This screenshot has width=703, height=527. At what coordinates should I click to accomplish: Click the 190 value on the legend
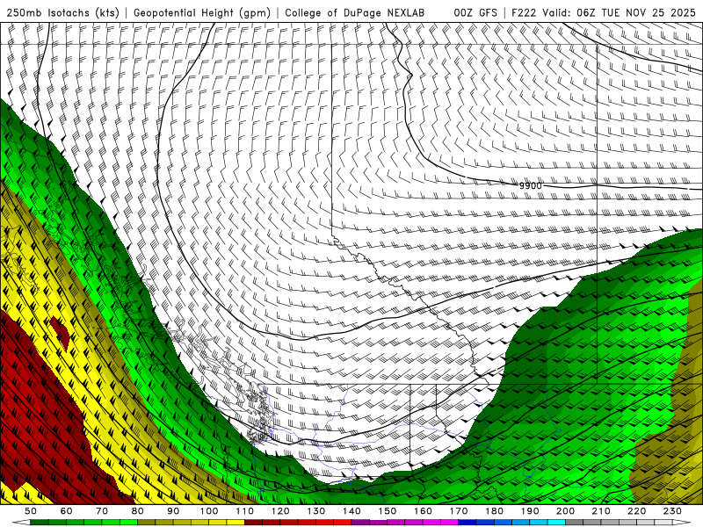coord(530,511)
